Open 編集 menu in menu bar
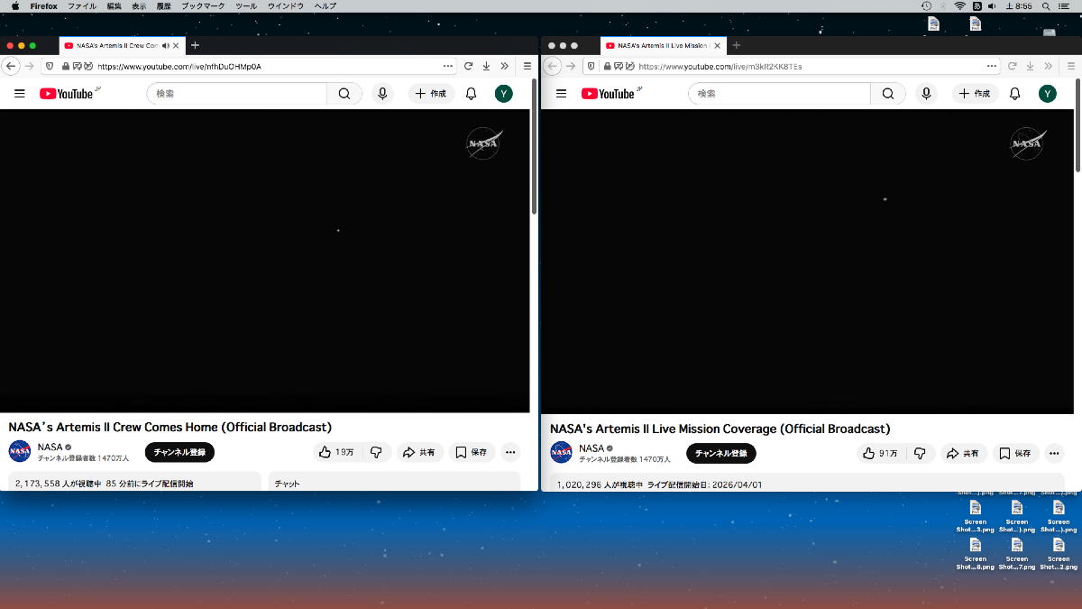The width and height of the screenshot is (1082, 609). 114,6
